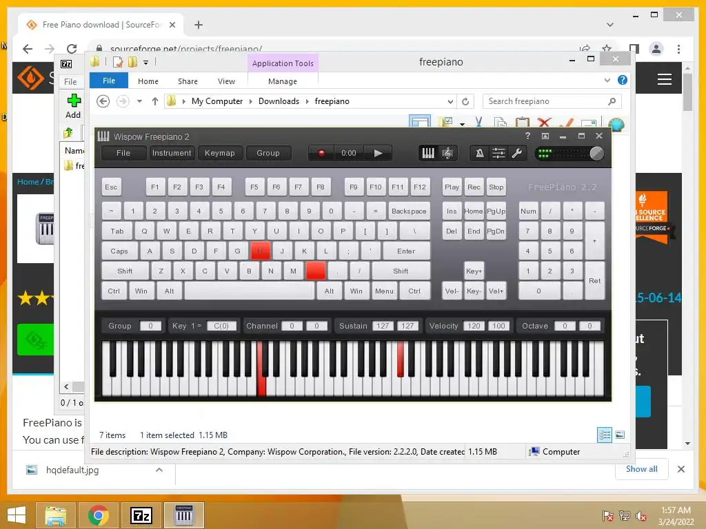Expand the address bar history dropdown
The width and height of the screenshot is (706, 529).
pyautogui.click(x=450, y=102)
